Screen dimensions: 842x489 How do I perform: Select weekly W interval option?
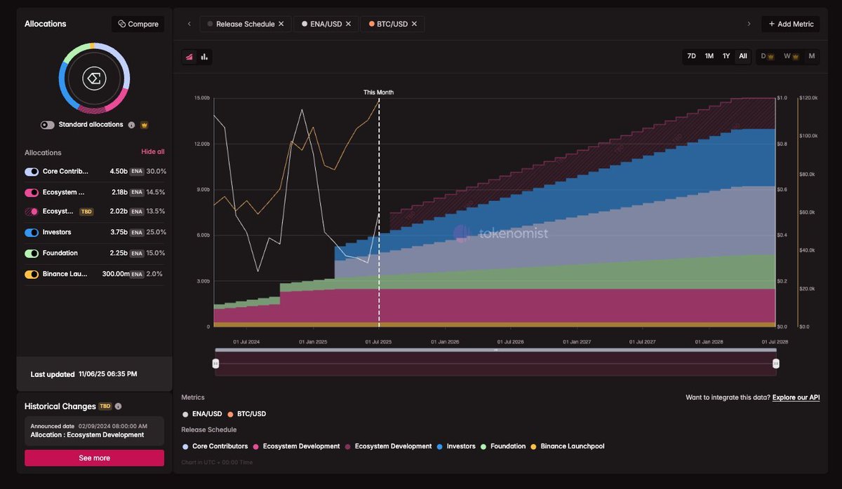[791, 56]
